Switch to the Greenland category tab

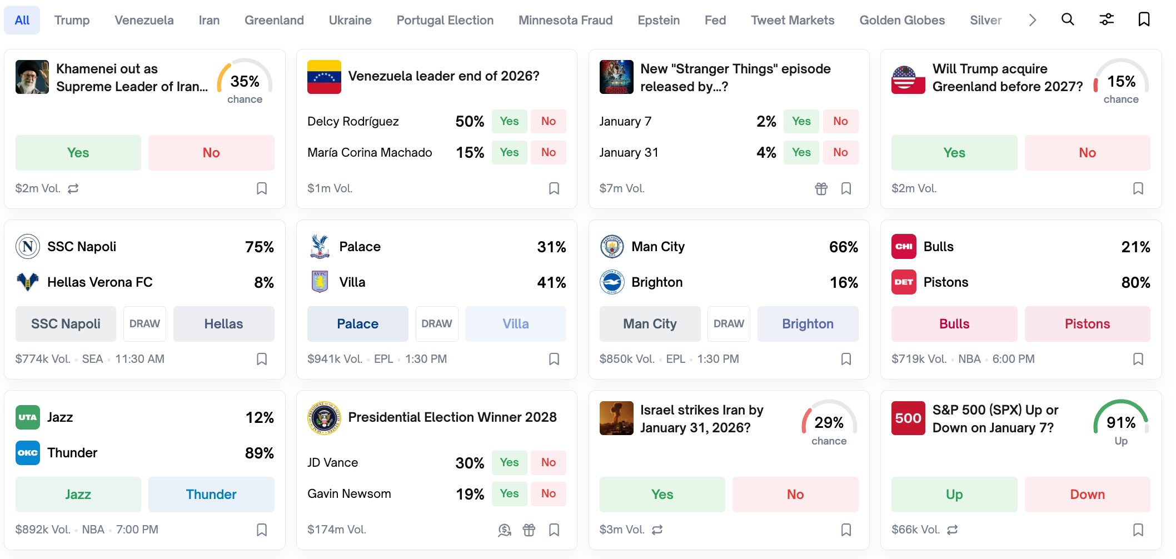tap(274, 21)
